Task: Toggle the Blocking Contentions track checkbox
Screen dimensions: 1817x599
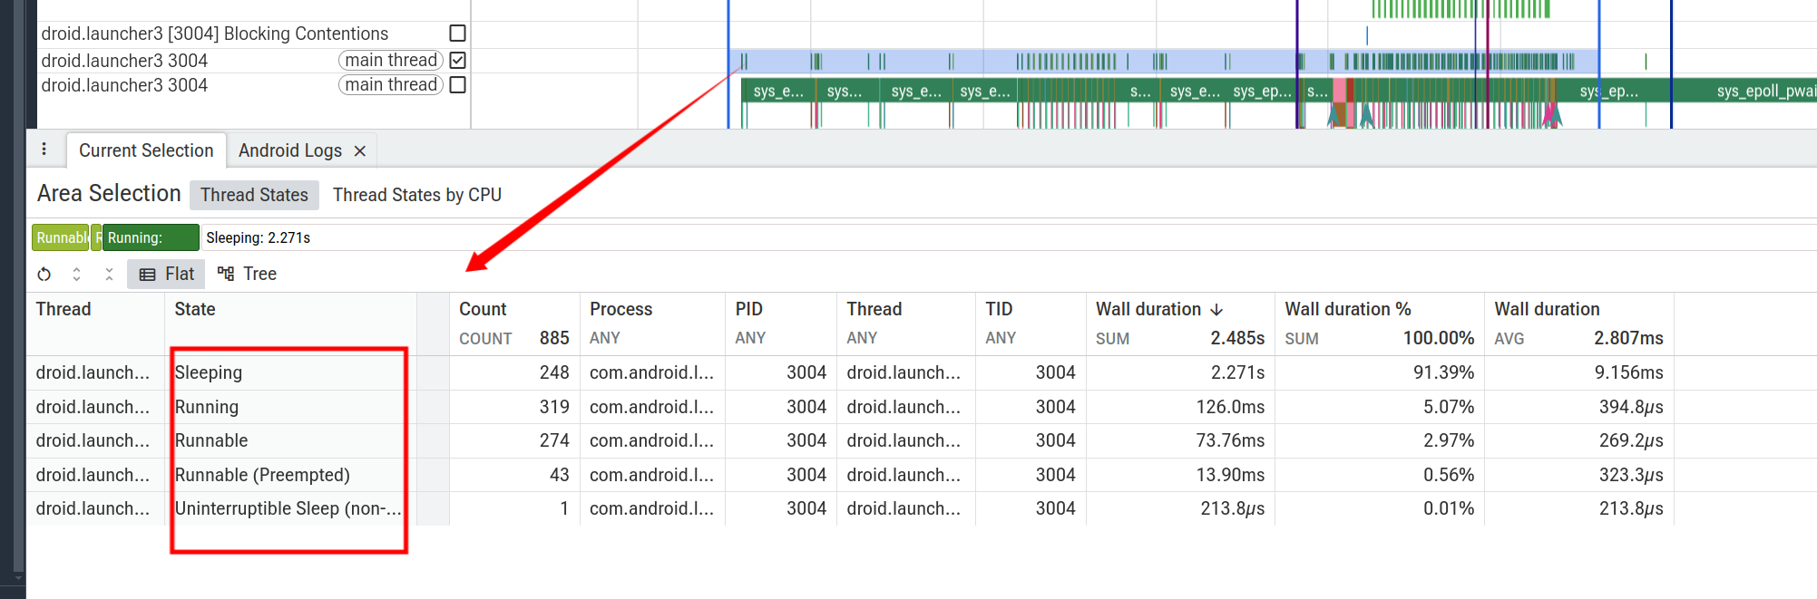Action: pyautogui.click(x=457, y=34)
